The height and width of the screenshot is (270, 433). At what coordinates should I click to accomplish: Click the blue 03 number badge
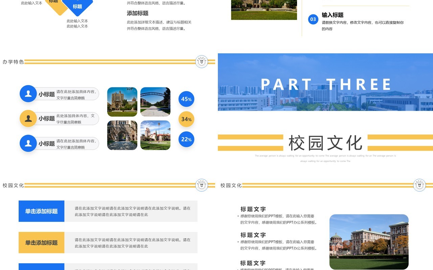(x=313, y=19)
